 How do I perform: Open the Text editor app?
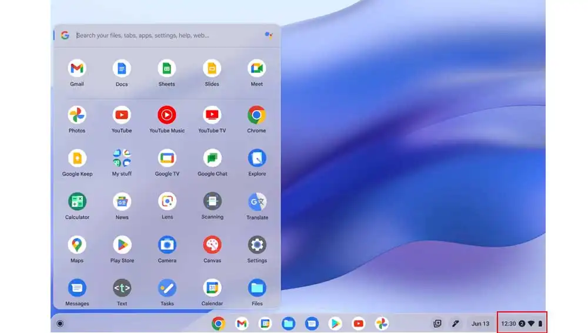[x=122, y=288]
